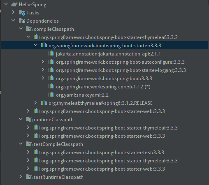Viewport: 209px width, 185px height.
Task: Select 'org.springframework.boot:spring-boot:3.3.3' text
Action: click(104, 79)
